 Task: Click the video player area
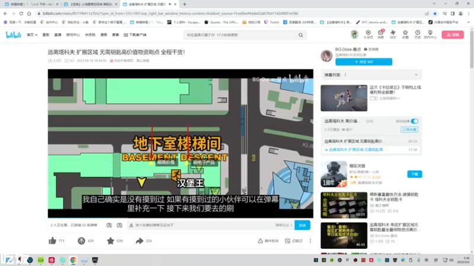(x=181, y=143)
